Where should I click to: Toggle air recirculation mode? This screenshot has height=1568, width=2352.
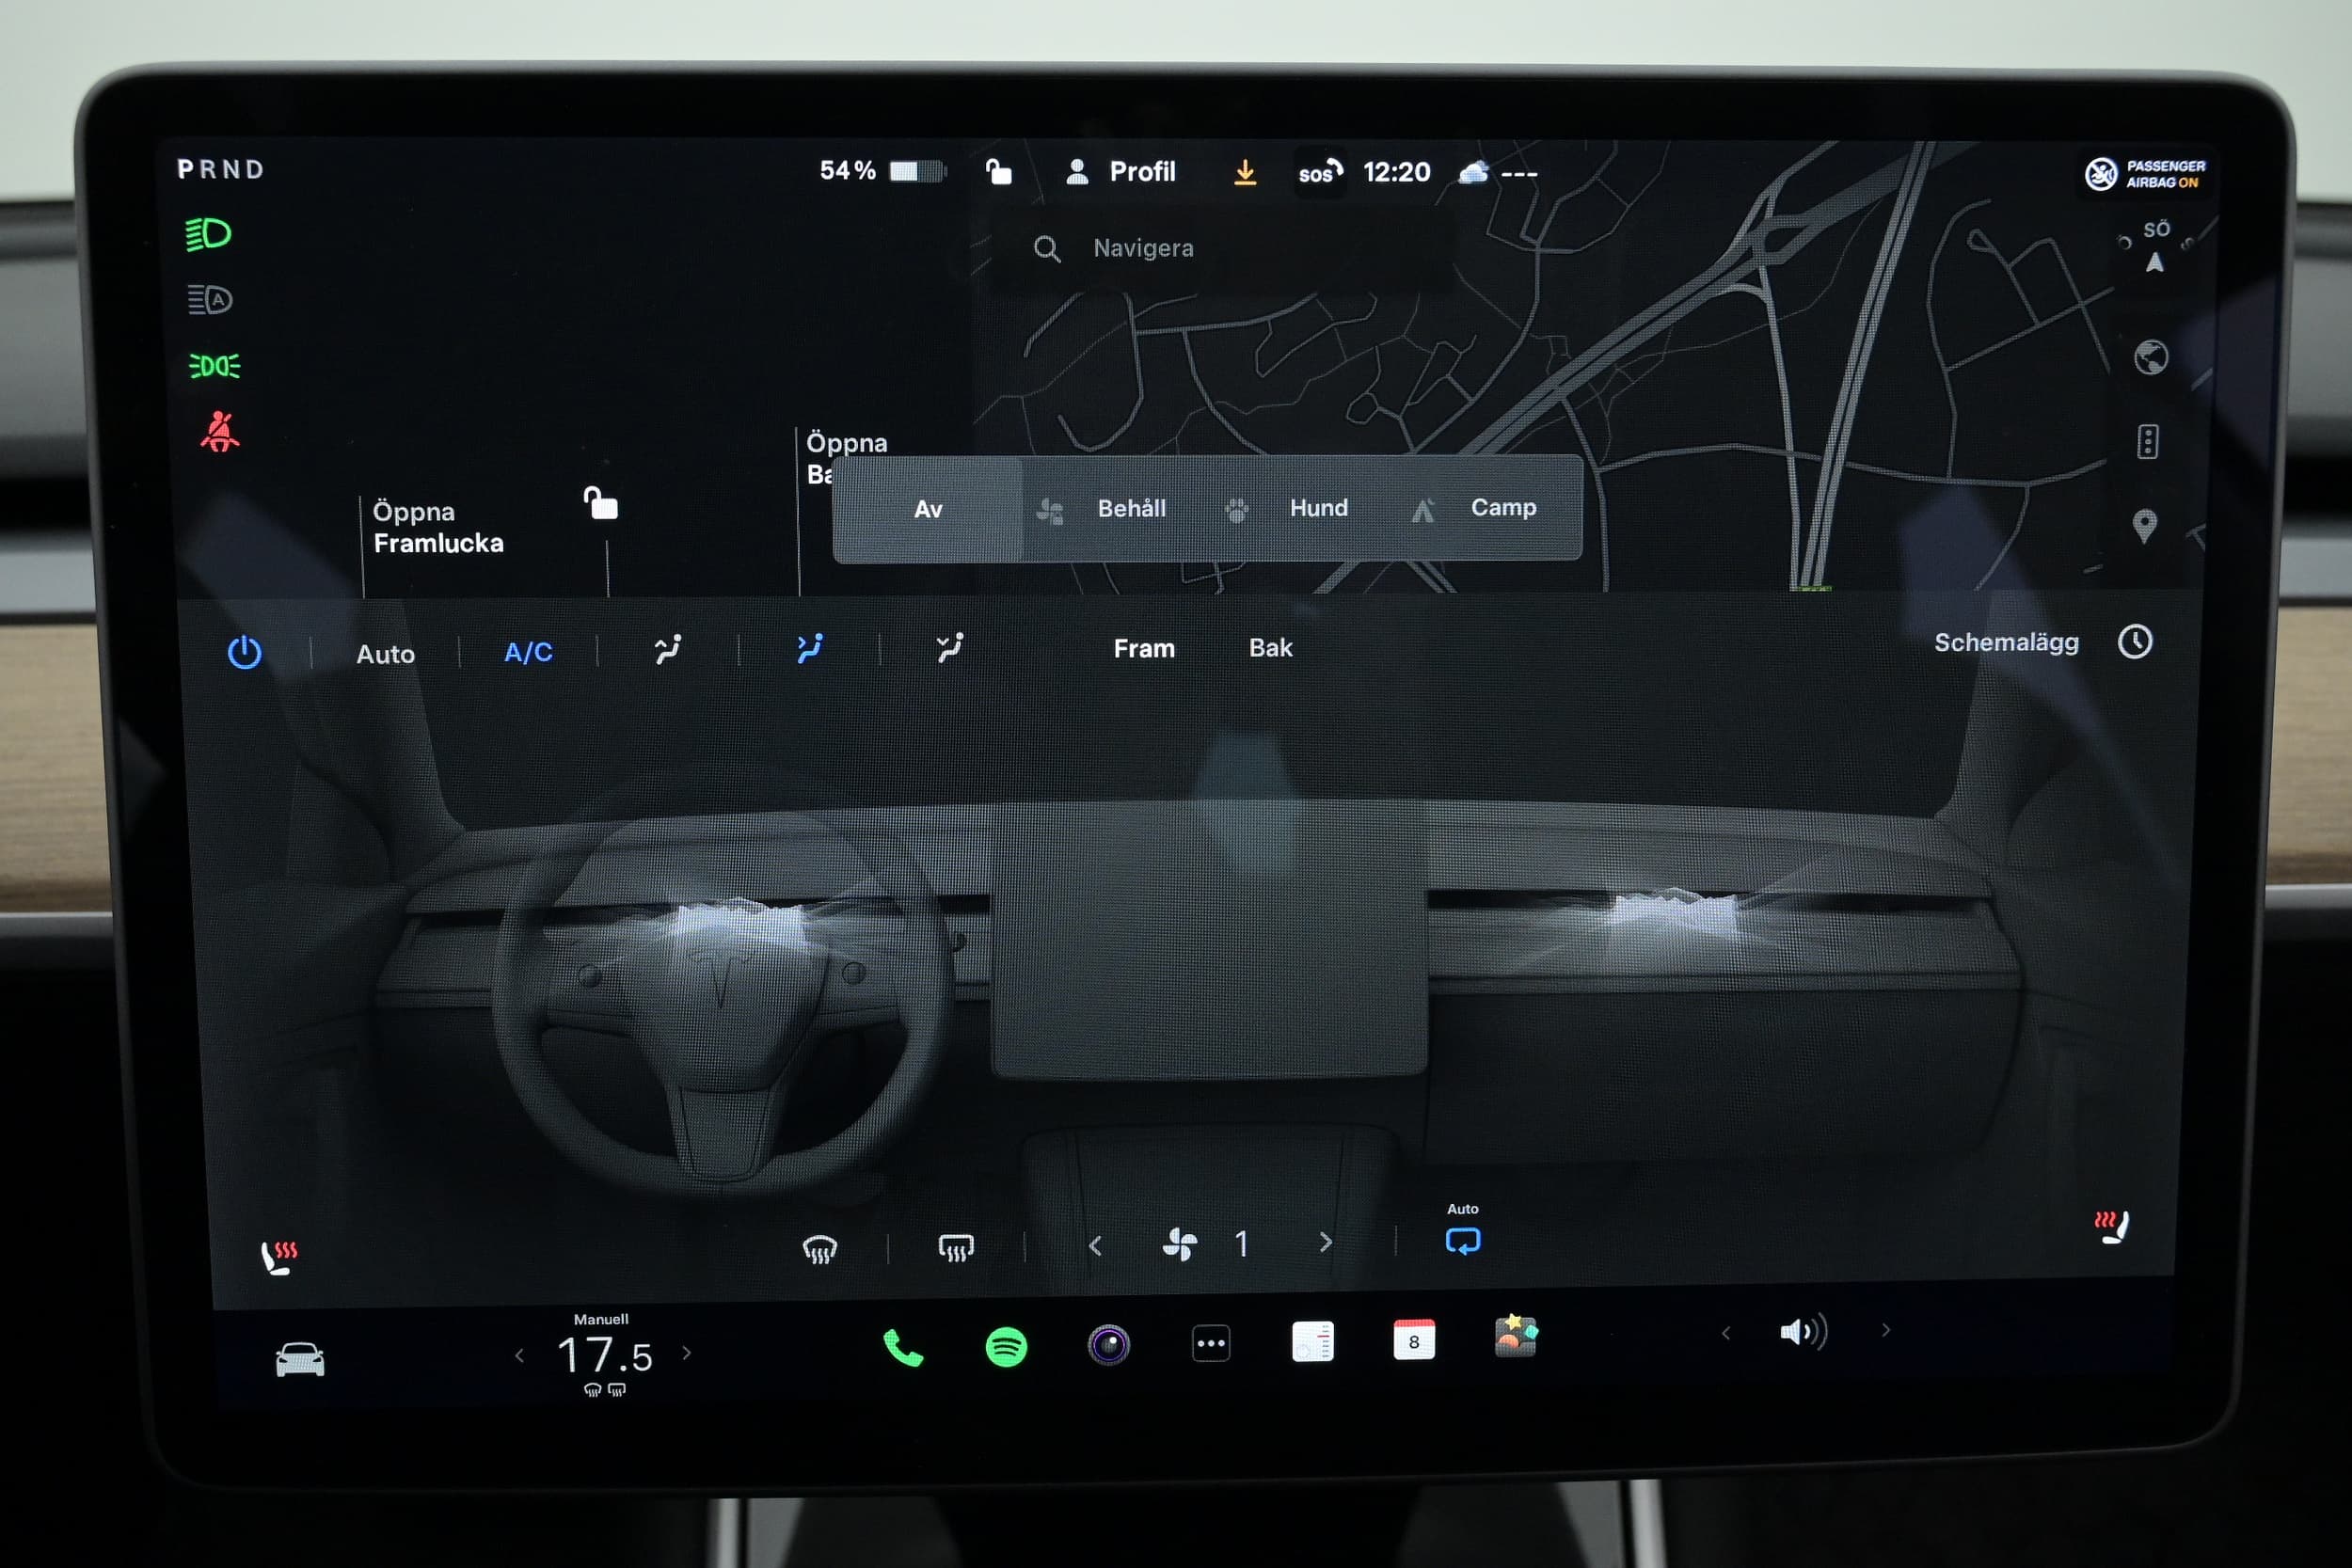[x=1462, y=1241]
